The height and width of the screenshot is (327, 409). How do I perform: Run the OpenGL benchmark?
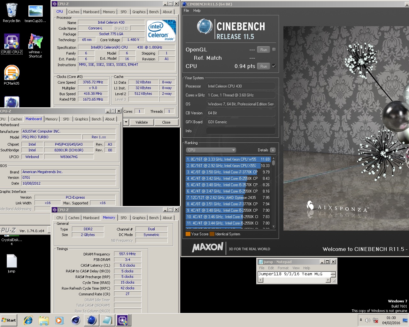[264, 49]
